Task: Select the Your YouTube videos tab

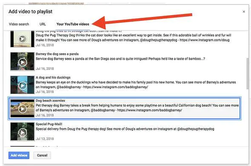Action: point(73,24)
